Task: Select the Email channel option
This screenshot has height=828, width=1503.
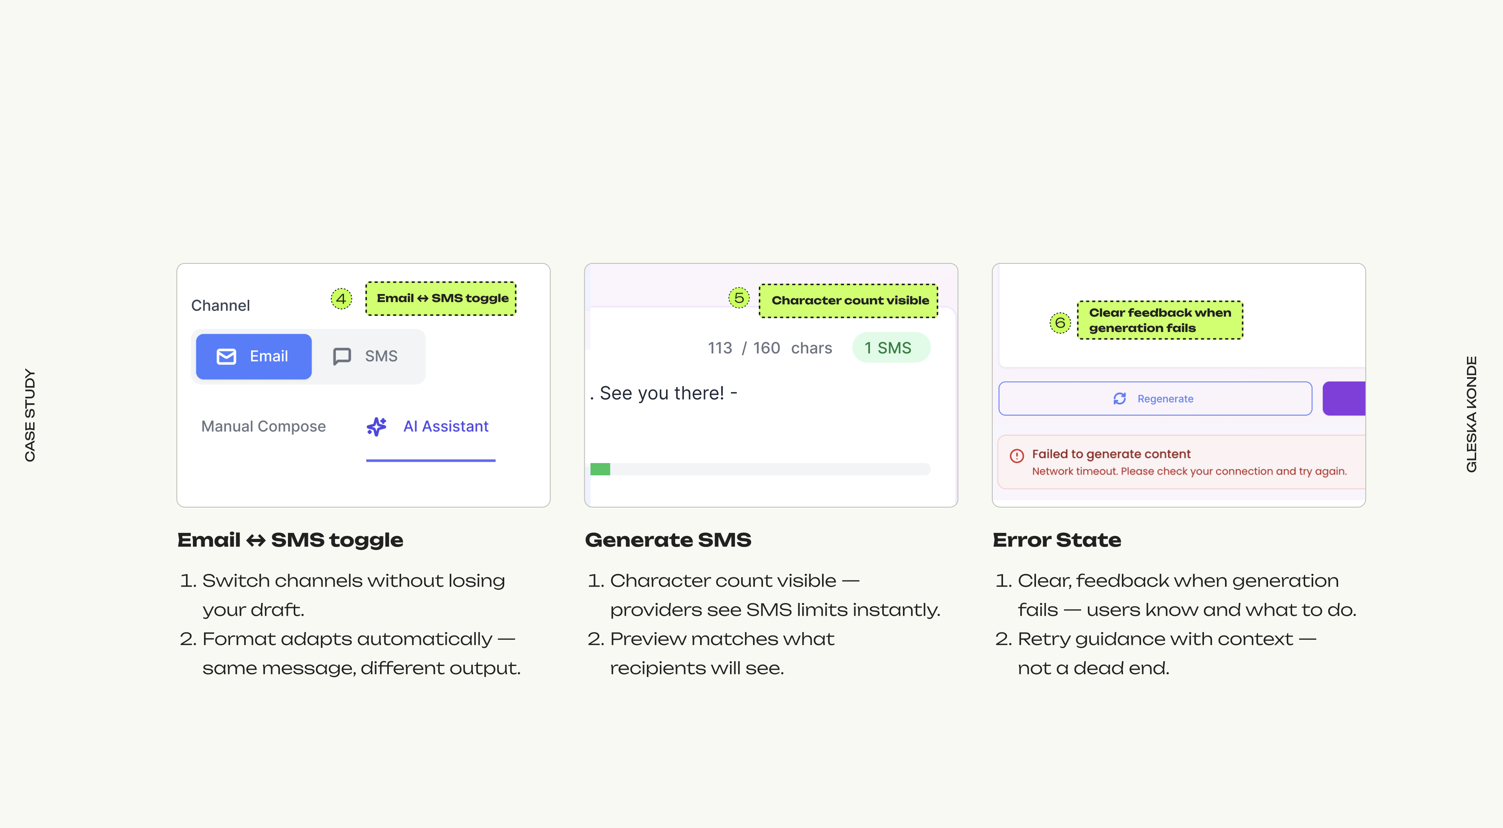Action: point(254,356)
